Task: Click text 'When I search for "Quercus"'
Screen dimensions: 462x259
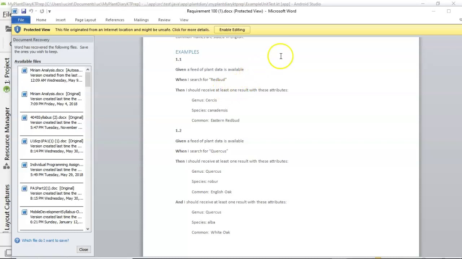Action: [202, 151]
